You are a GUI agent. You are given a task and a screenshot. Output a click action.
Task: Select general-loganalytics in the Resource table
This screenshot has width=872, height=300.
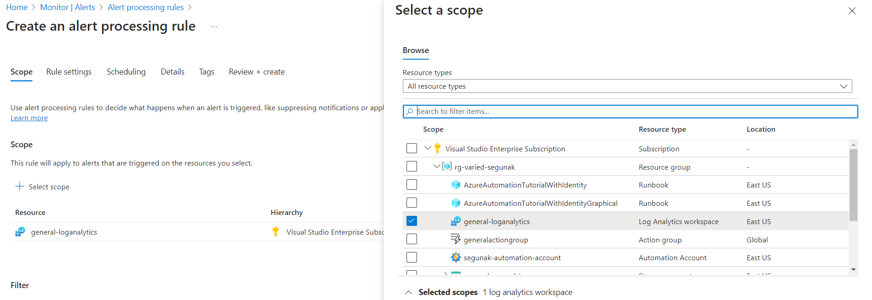(x=64, y=232)
